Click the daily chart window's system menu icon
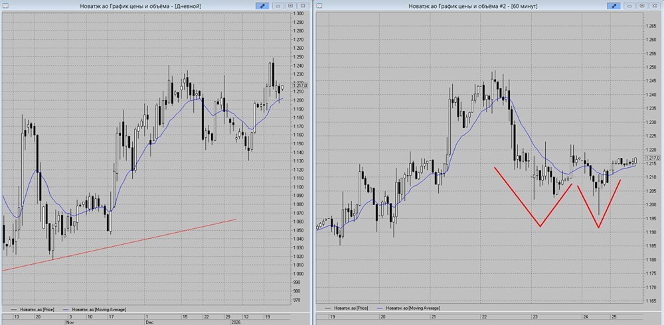 point(5,6)
